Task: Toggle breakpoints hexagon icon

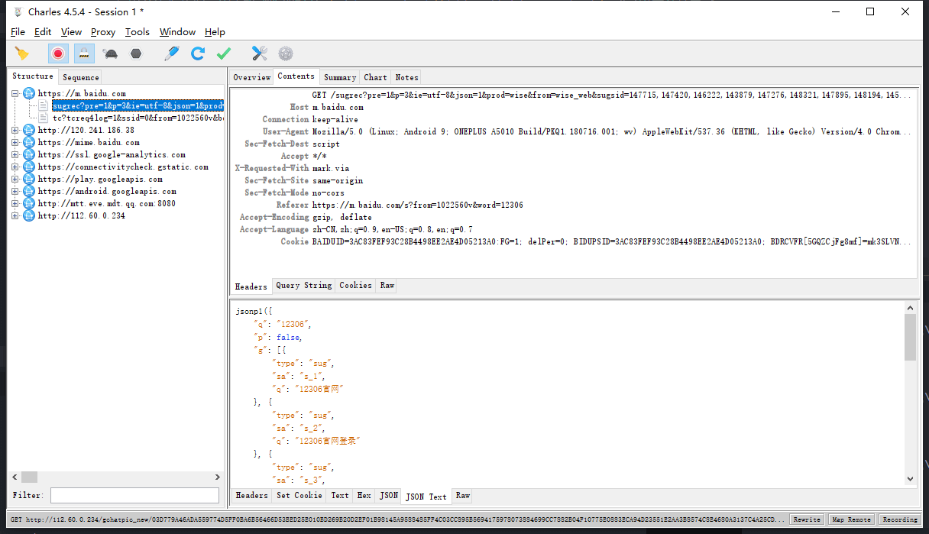Action: [136, 53]
